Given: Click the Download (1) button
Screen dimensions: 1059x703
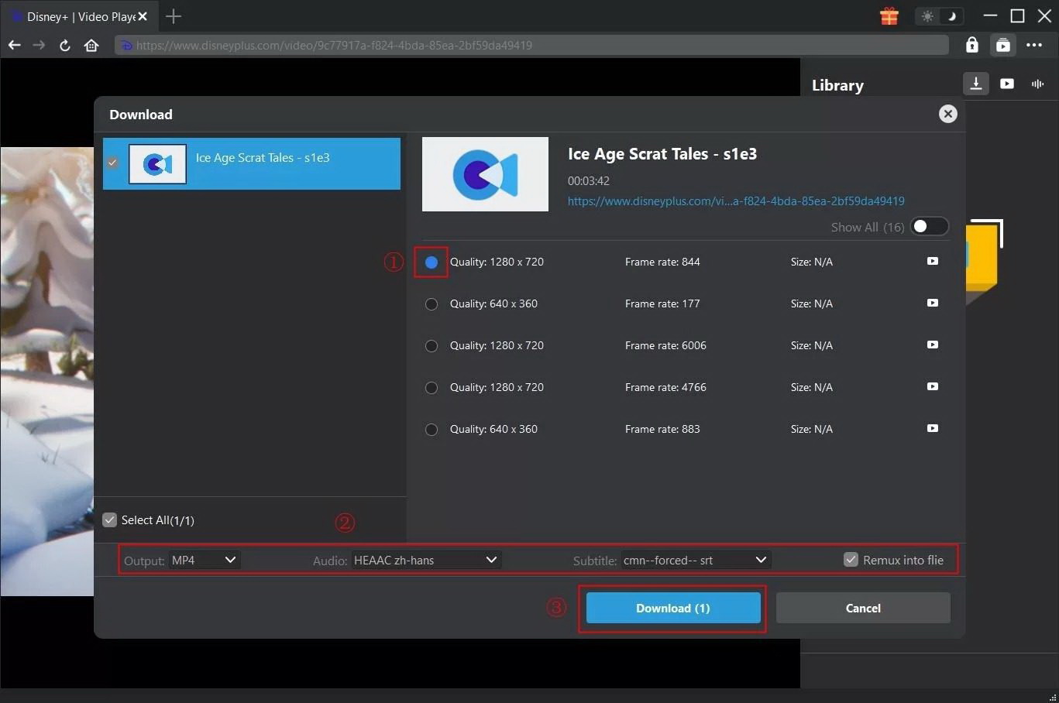Looking at the screenshot, I should pos(672,608).
